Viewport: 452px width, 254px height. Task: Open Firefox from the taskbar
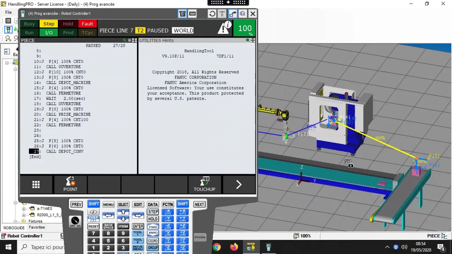tap(234, 247)
